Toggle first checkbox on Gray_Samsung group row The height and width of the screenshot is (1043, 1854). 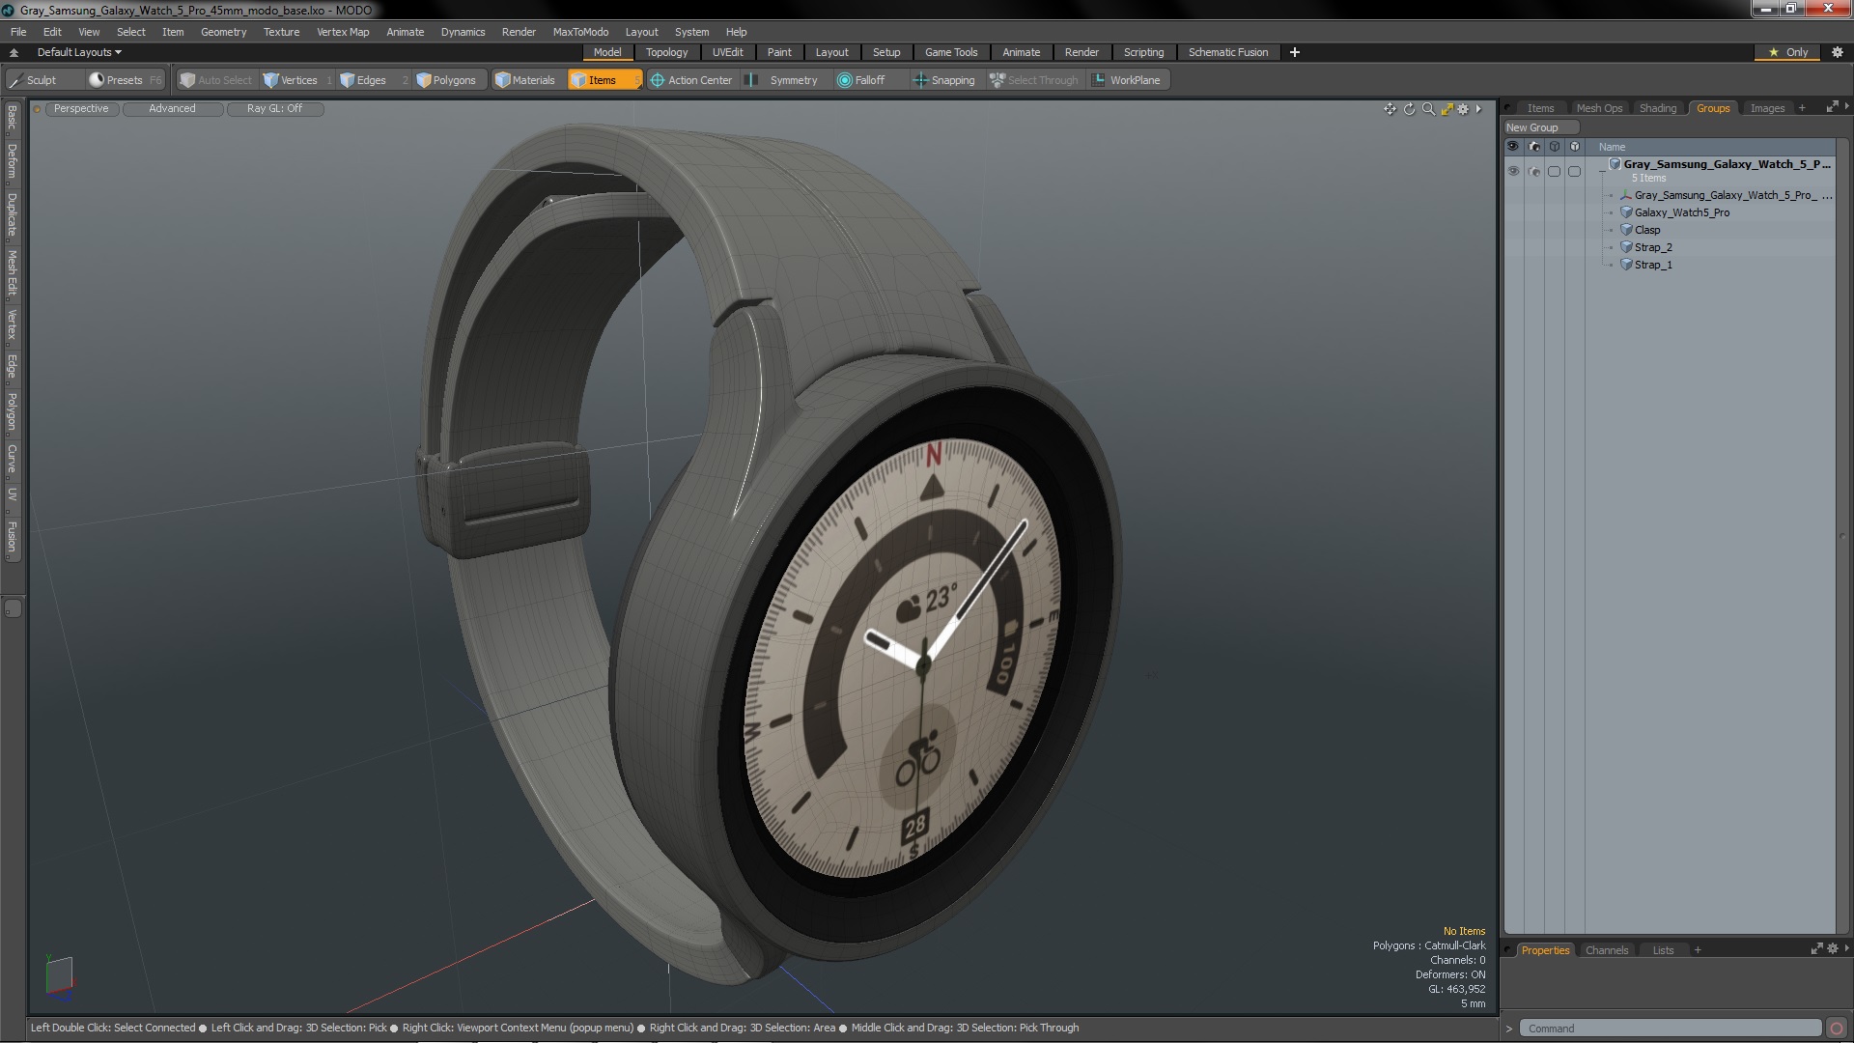pyautogui.click(x=1555, y=171)
